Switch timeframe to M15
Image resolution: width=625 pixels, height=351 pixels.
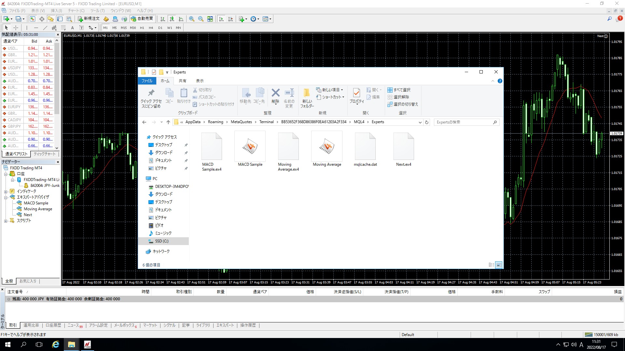[124, 28]
